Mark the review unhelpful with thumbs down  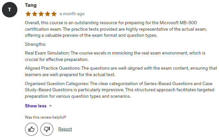47,129
